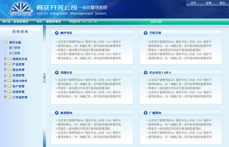Select the 文档管理 label

pos(18,75)
